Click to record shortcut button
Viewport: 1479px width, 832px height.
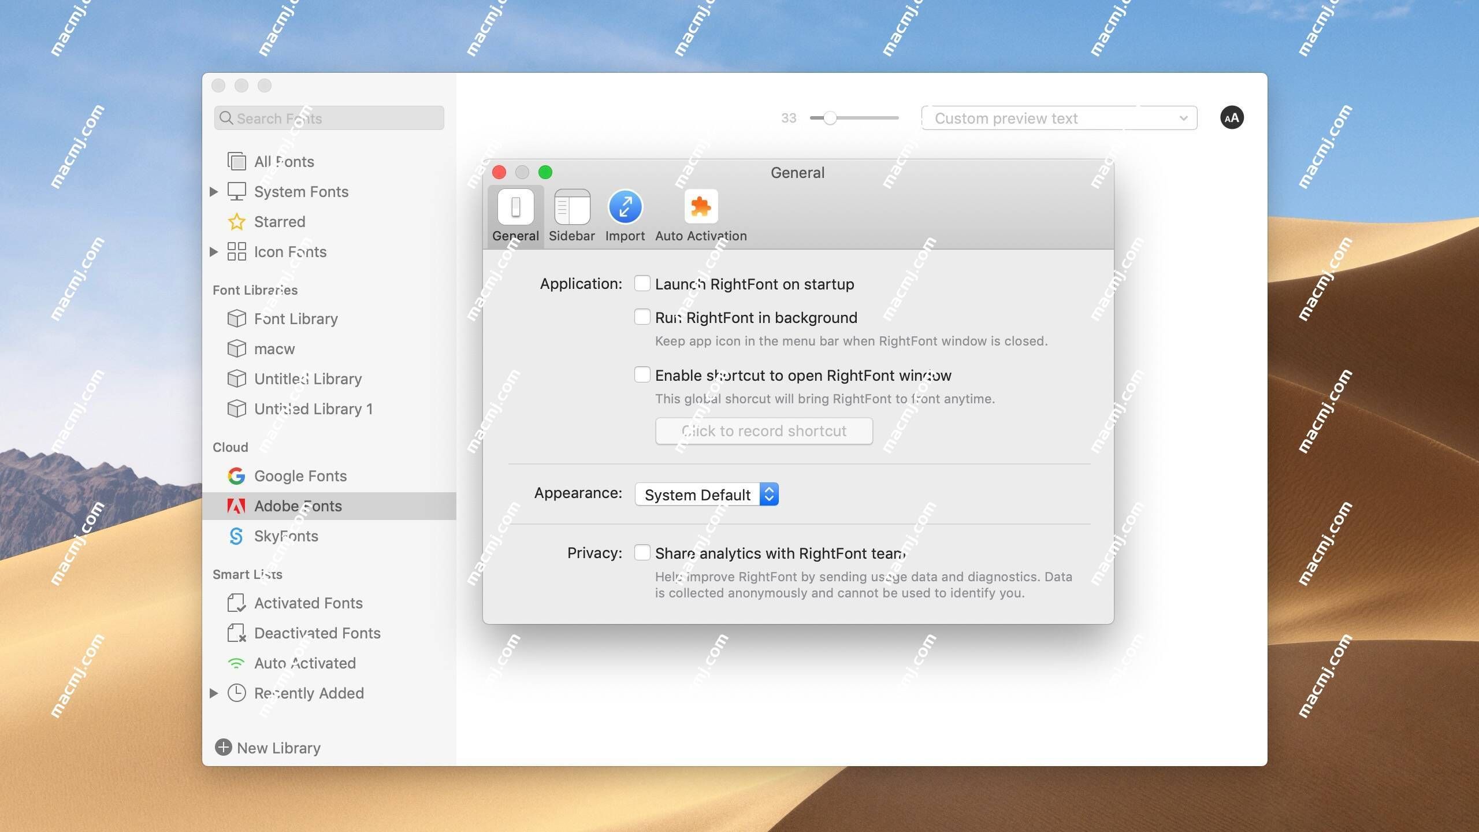pos(763,430)
